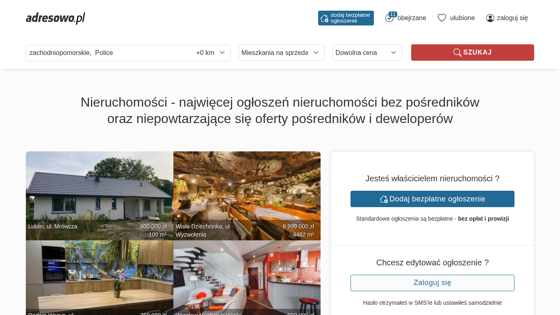Open Wisła Dziechcinka listing photo

[x=247, y=196]
